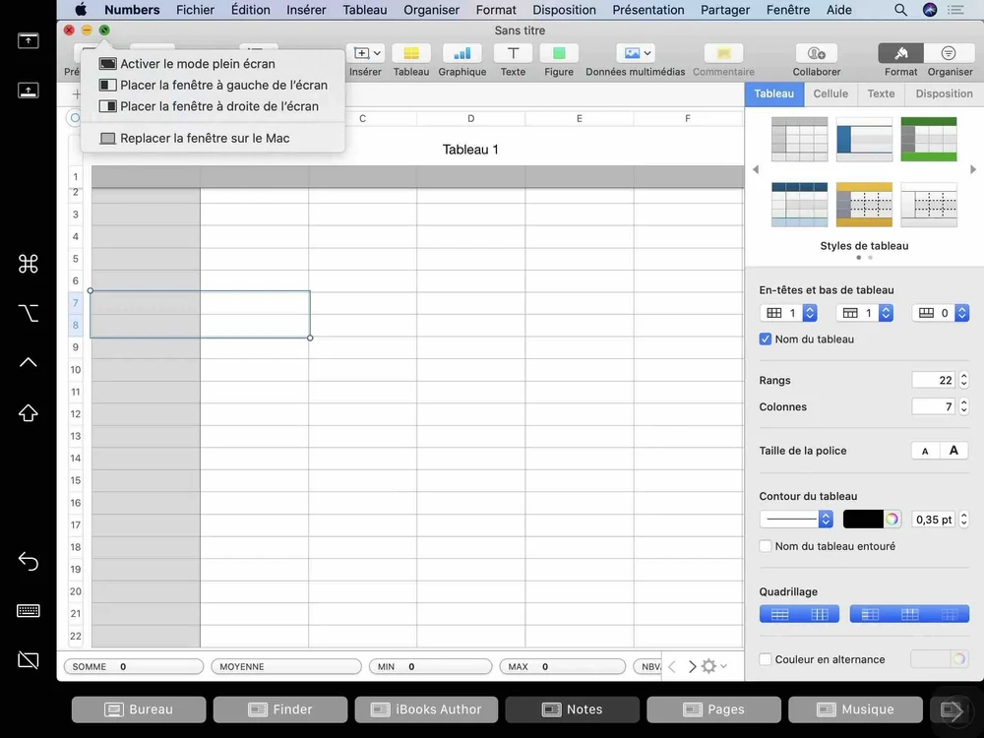Open the table outline line style dropdown
Viewport: 984px width, 738px height.
click(796, 519)
